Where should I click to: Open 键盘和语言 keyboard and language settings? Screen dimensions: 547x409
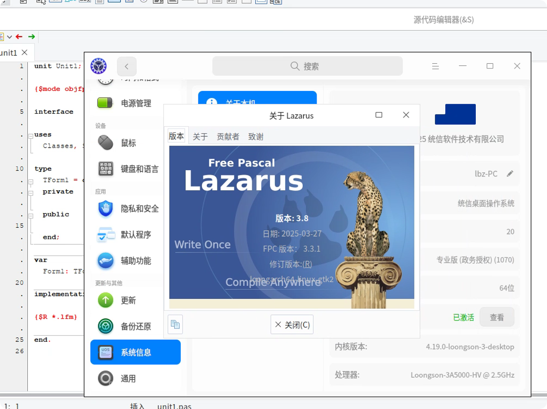click(135, 169)
